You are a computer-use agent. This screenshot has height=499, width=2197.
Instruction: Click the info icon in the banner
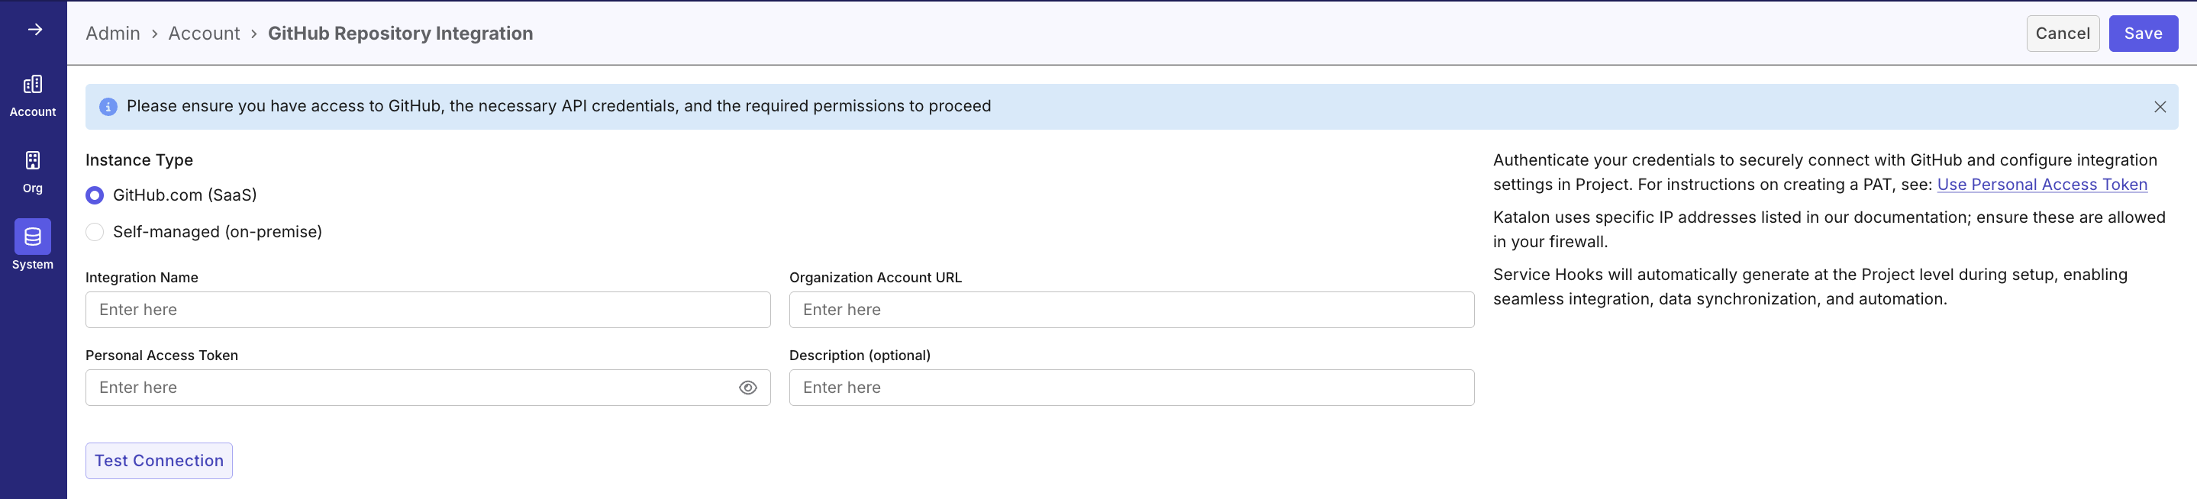108,107
